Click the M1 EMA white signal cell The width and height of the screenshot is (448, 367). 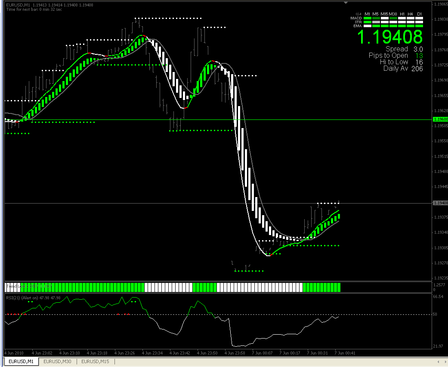368,26
